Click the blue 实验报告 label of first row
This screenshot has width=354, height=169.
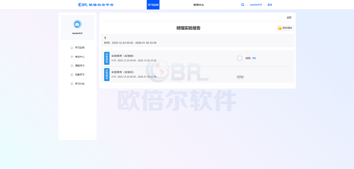[x=107, y=58]
